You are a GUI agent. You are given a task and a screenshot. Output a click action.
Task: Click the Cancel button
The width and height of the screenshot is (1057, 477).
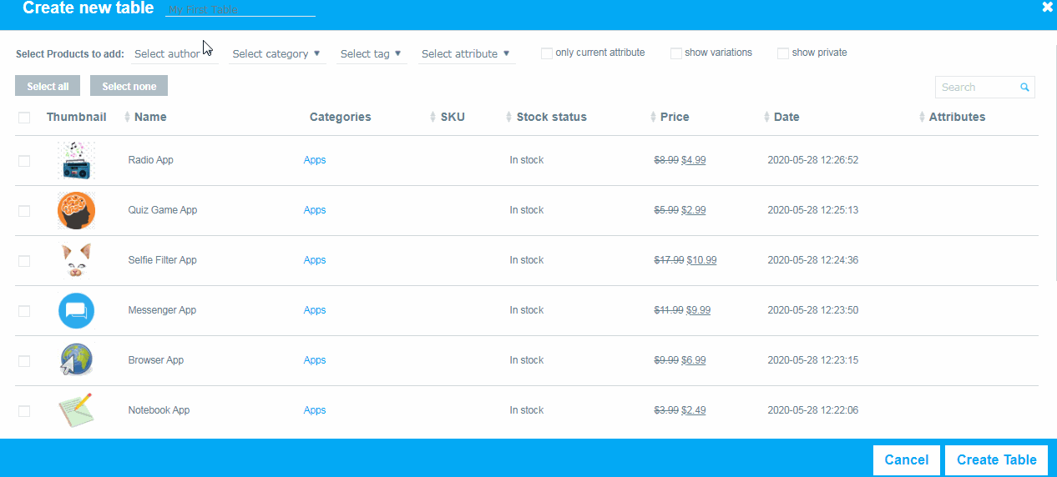coord(907,459)
